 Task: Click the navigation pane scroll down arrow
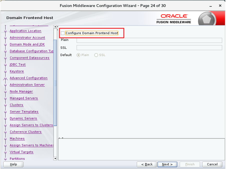(55, 159)
